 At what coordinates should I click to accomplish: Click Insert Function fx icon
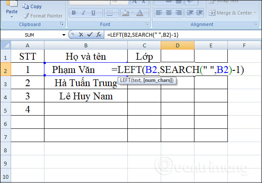[99, 35]
